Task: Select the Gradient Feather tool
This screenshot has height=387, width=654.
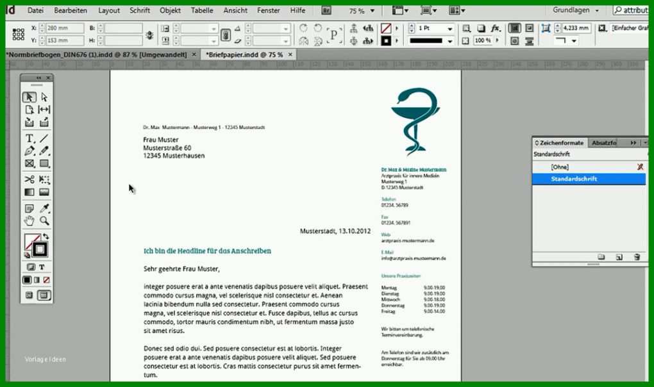Action: coord(44,192)
